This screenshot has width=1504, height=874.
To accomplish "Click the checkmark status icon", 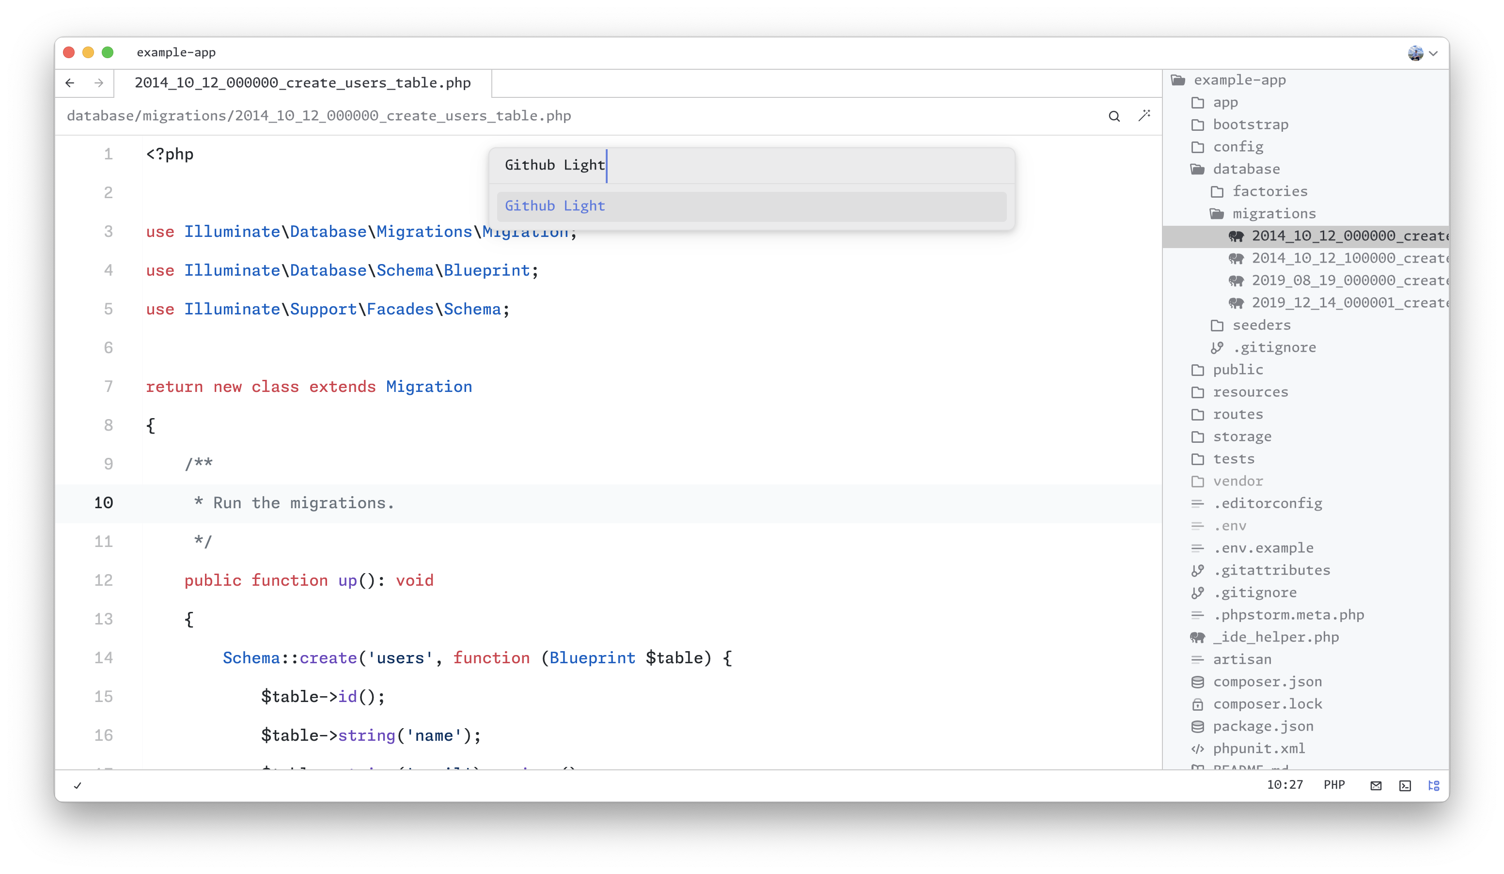I will (78, 786).
